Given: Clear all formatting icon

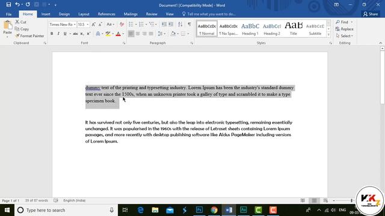Looking at the screenshot, I should (122, 25).
